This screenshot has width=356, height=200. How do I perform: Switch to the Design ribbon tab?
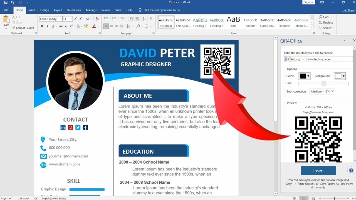44,10
